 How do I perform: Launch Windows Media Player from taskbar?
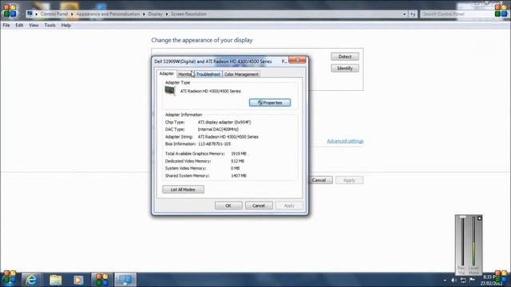pyautogui.click(x=78, y=280)
